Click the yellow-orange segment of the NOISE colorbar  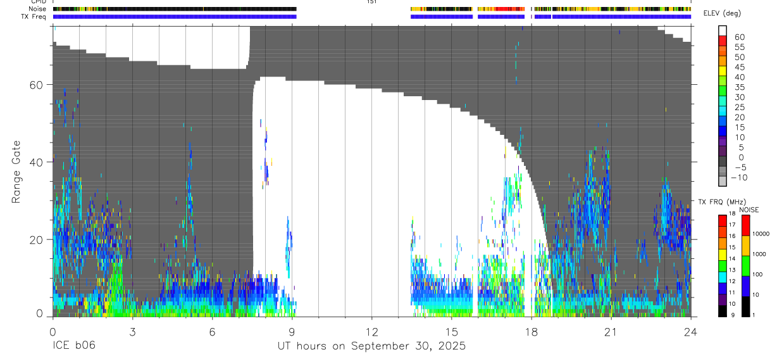click(746, 246)
